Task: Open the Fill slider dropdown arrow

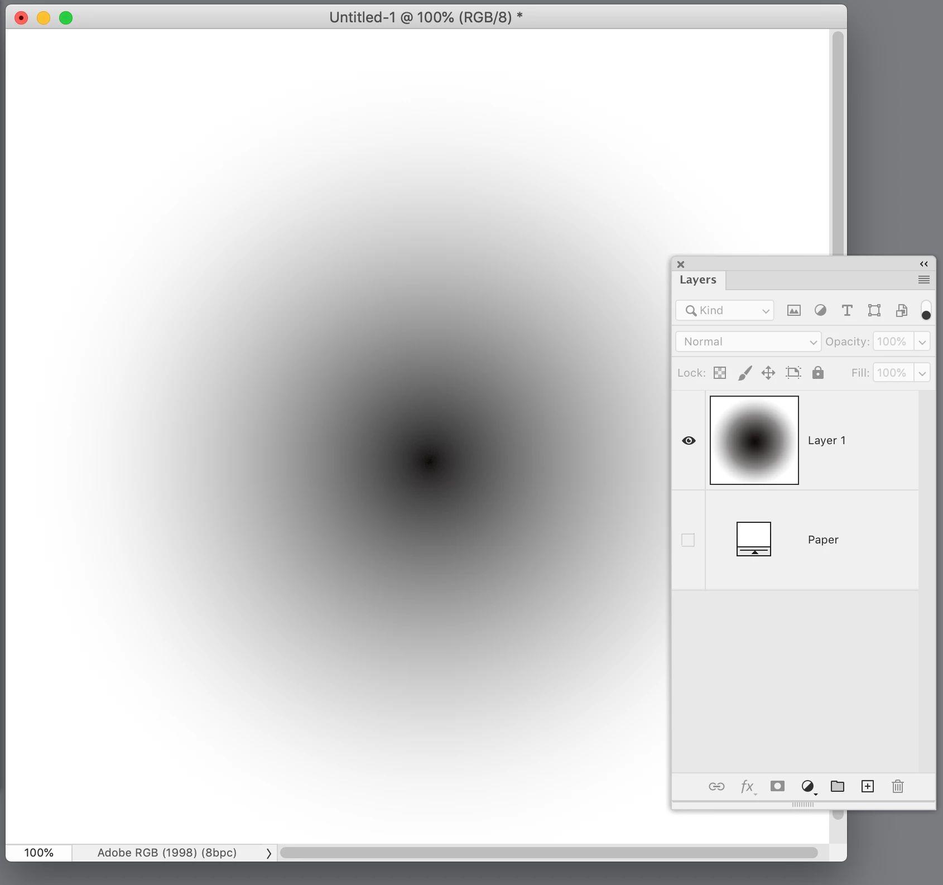Action: click(922, 373)
